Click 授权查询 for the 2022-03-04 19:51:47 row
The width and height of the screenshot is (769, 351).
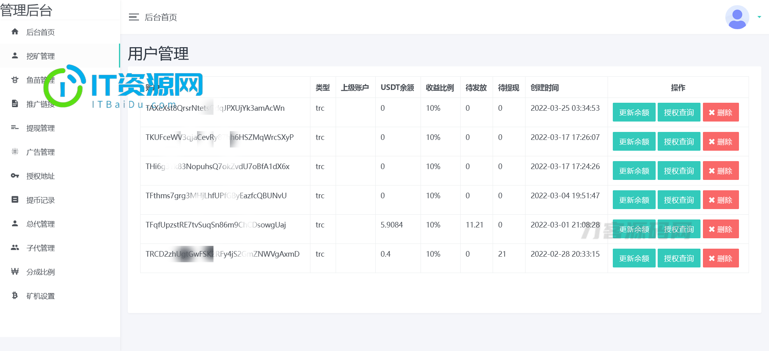679,200
